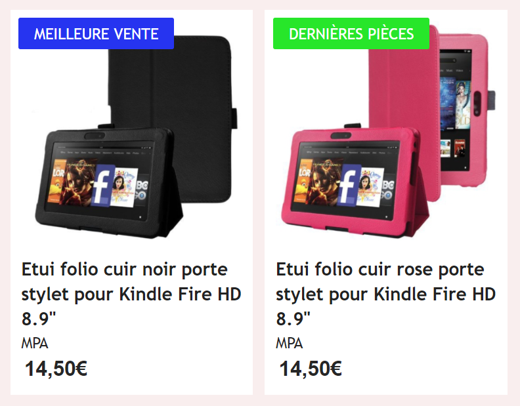Open the pink leather folio case image
Image resolution: width=520 pixels, height=406 pixels.
click(x=388, y=132)
